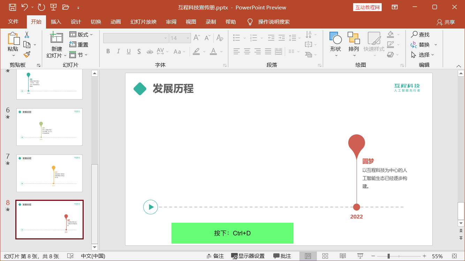Viewport: 465px width, 261px height.
Task: Click the Share (共享) button
Action: 446,22
